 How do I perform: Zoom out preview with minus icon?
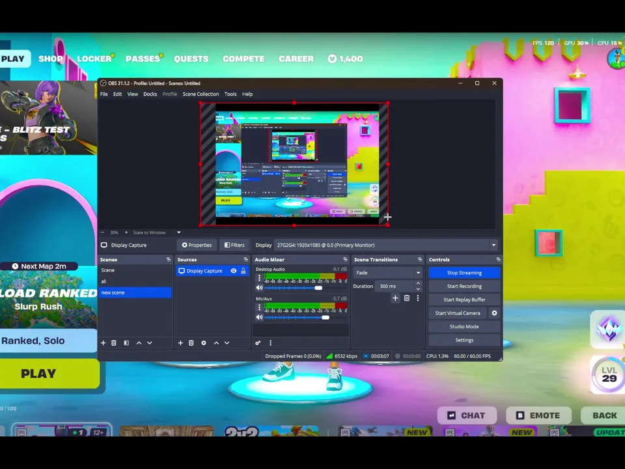coord(103,233)
